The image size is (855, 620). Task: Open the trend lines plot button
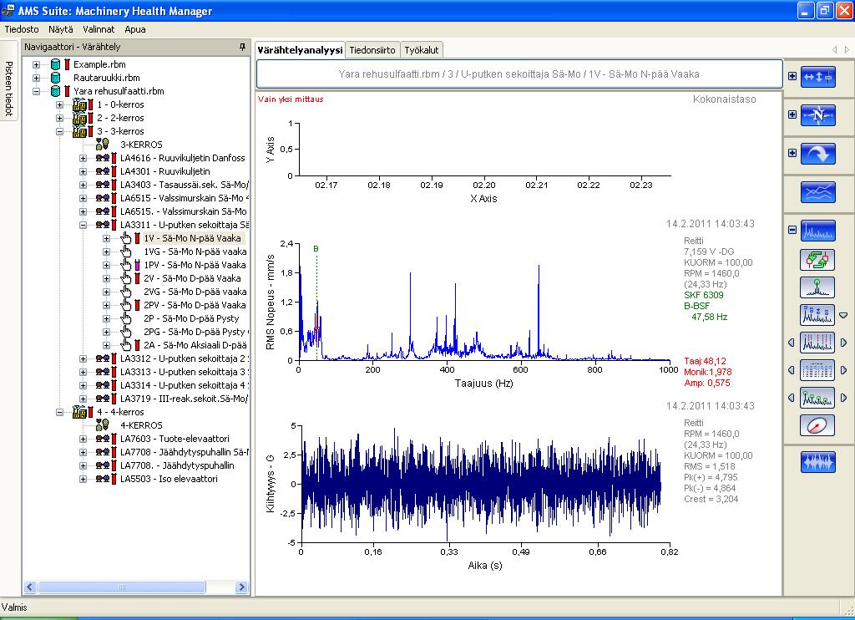tap(818, 192)
